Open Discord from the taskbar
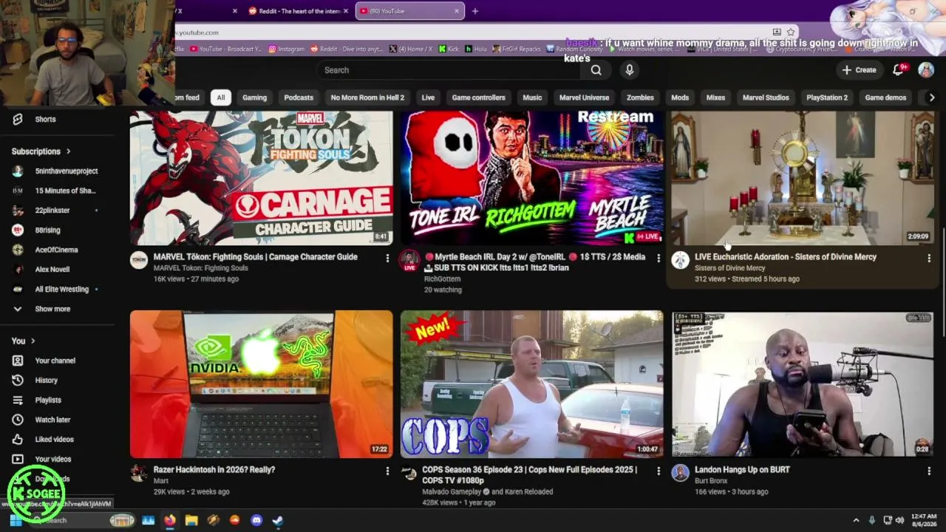Screen dimensions: 946x532 [256, 520]
